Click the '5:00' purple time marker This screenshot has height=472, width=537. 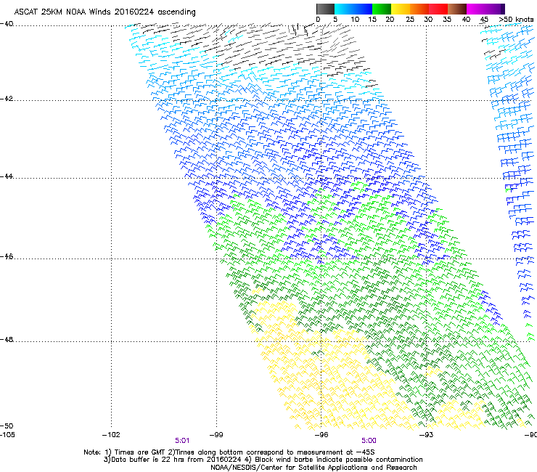[369, 441]
